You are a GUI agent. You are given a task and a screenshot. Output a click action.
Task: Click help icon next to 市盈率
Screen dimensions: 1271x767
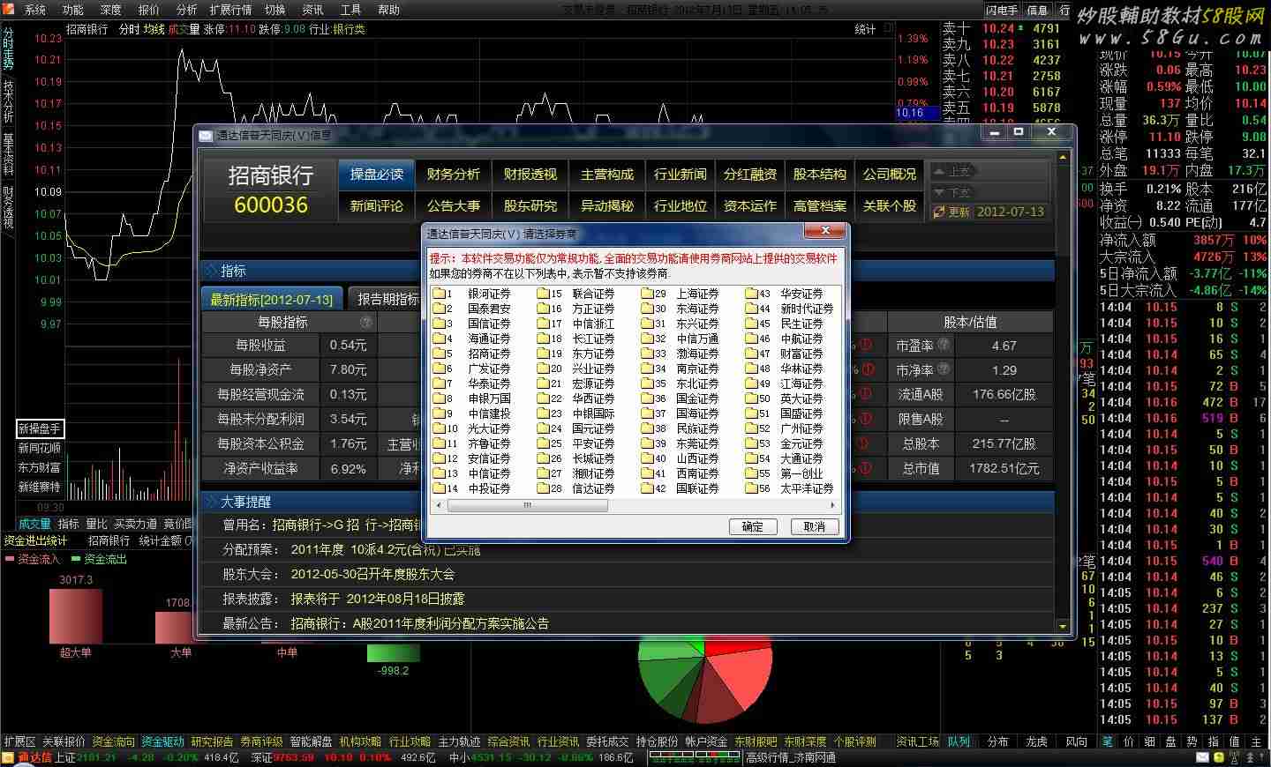click(944, 345)
